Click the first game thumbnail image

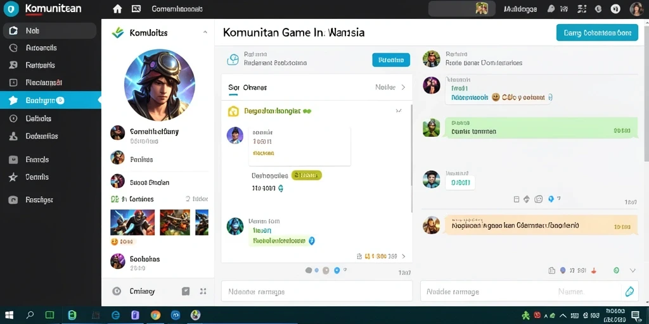(132, 222)
